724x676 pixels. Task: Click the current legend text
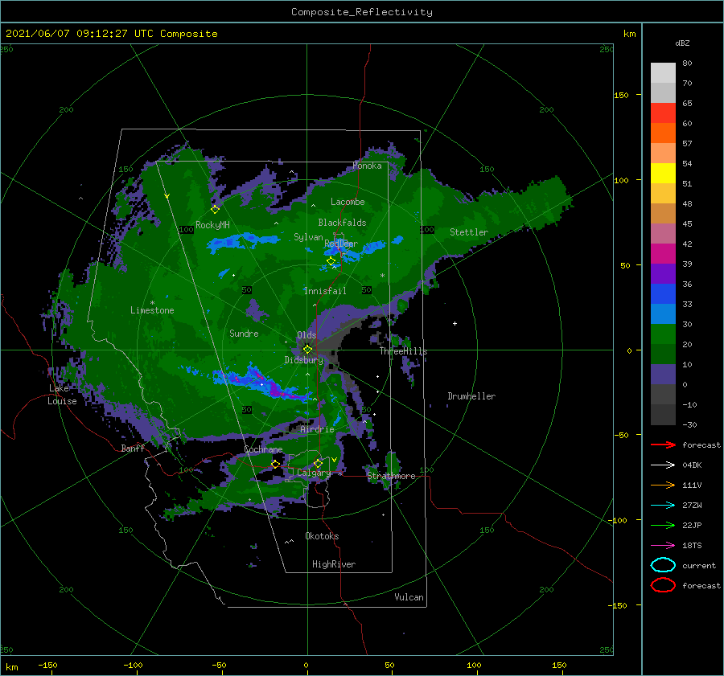pyautogui.click(x=698, y=565)
